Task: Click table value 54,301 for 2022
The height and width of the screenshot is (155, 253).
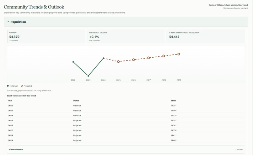Action: point(174,106)
